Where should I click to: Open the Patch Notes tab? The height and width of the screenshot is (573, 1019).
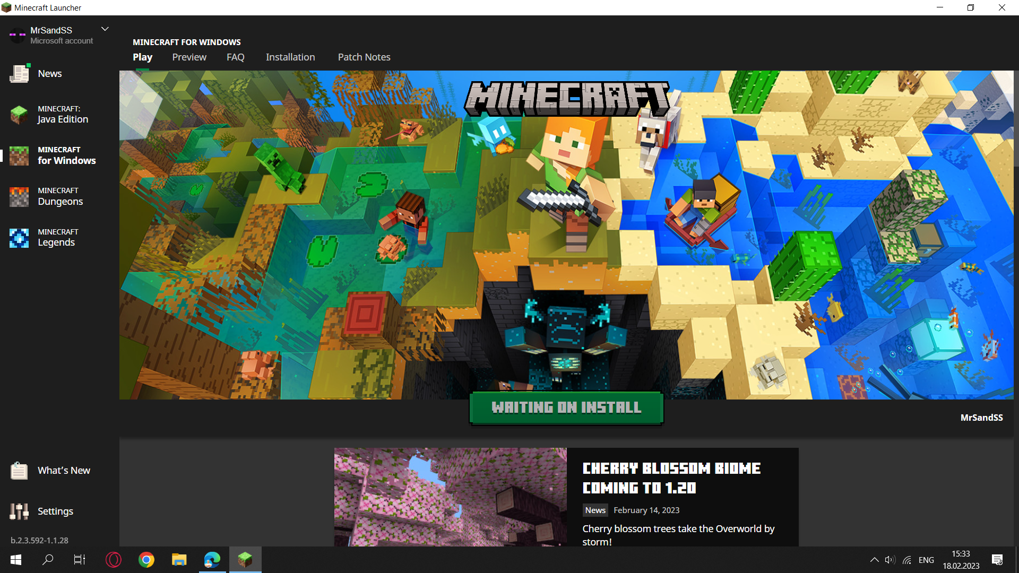364,57
